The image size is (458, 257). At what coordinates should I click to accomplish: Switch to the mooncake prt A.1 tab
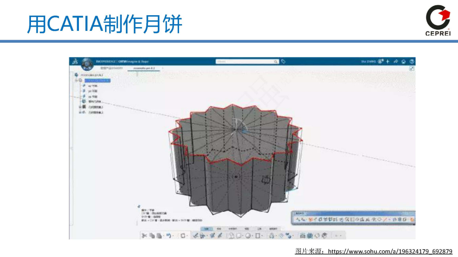pyautogui.click(x=144, y=68)
